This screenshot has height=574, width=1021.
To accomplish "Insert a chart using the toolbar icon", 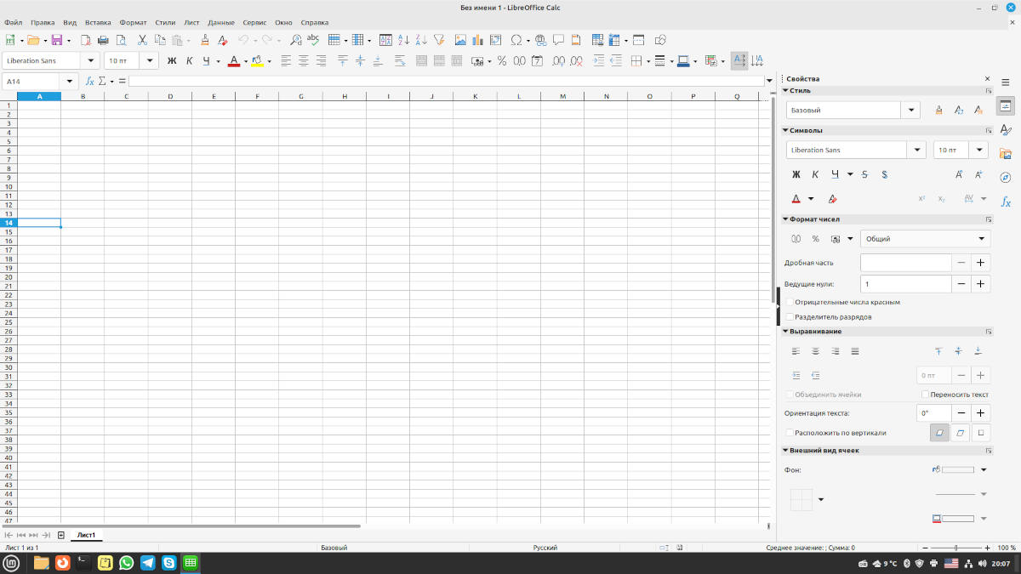I will point(477,40).
